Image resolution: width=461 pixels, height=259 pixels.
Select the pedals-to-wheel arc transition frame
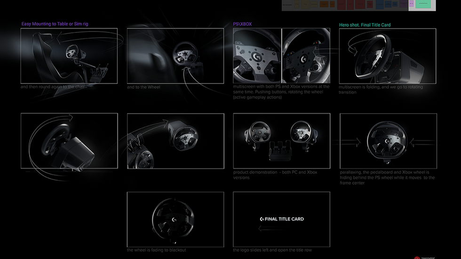175,141
